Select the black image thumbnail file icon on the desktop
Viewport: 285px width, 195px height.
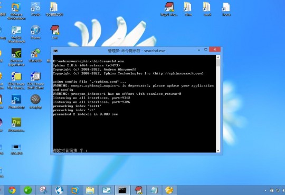(16, 149)
